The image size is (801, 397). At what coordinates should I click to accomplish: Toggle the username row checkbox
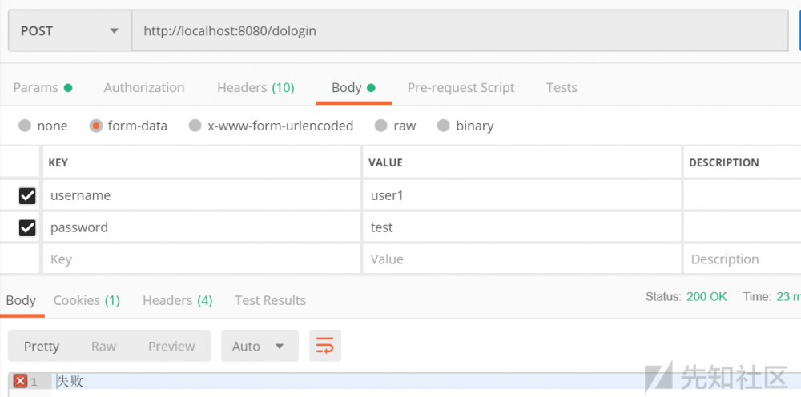tap(27, 195)
